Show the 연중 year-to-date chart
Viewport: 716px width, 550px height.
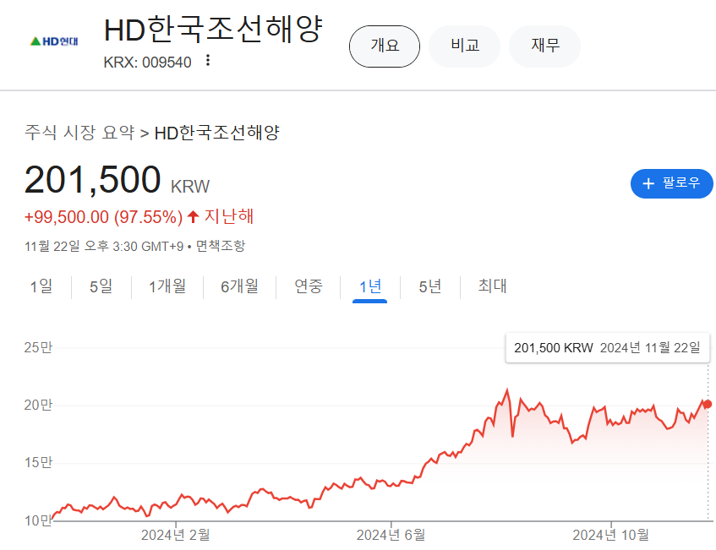[309, 286]
